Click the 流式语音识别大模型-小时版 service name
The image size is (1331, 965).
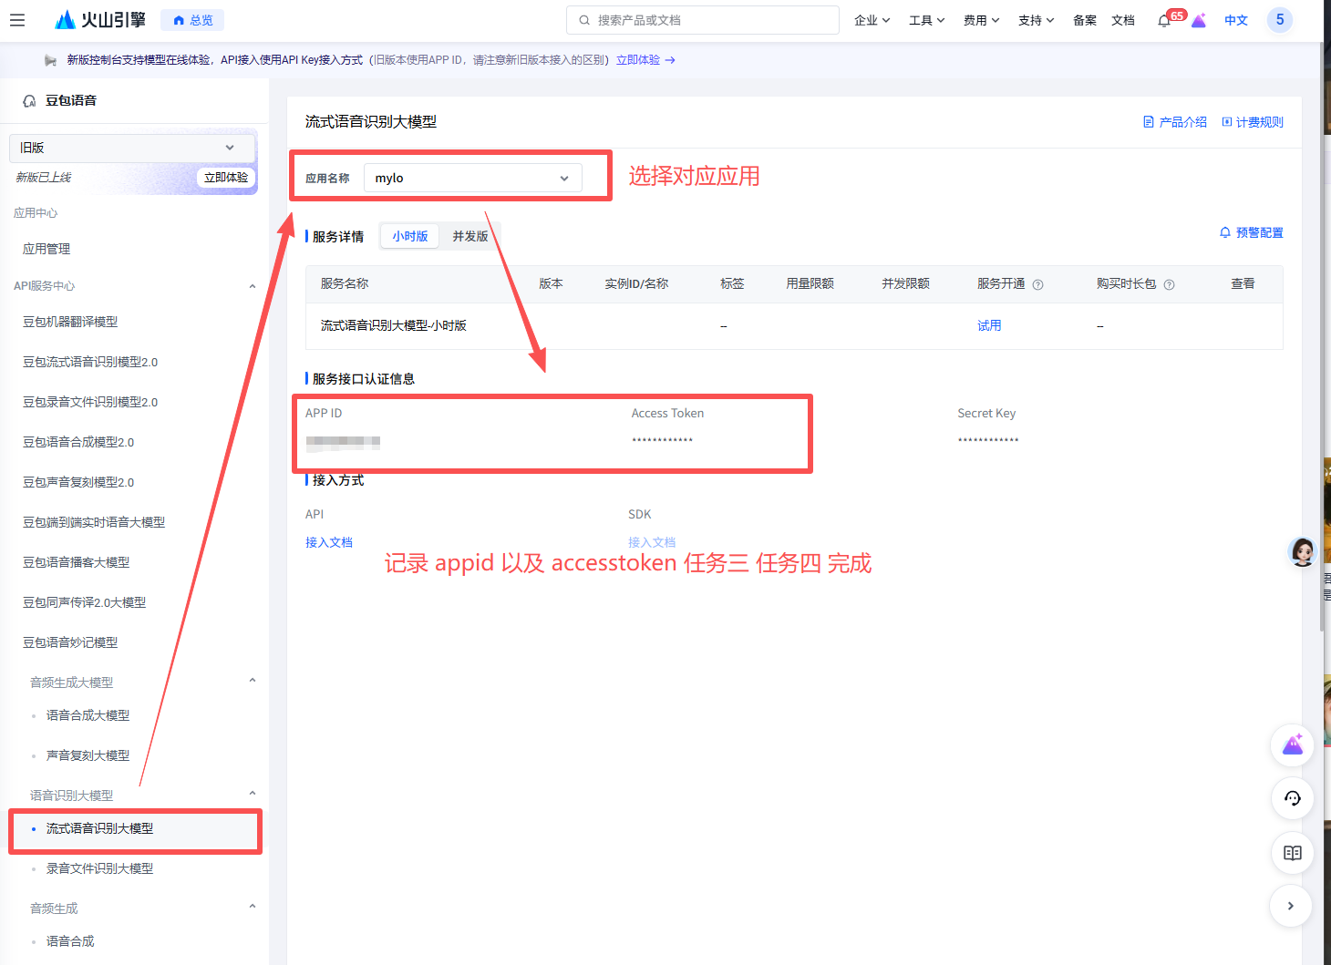pyautogui.click(x=394, y=325)
